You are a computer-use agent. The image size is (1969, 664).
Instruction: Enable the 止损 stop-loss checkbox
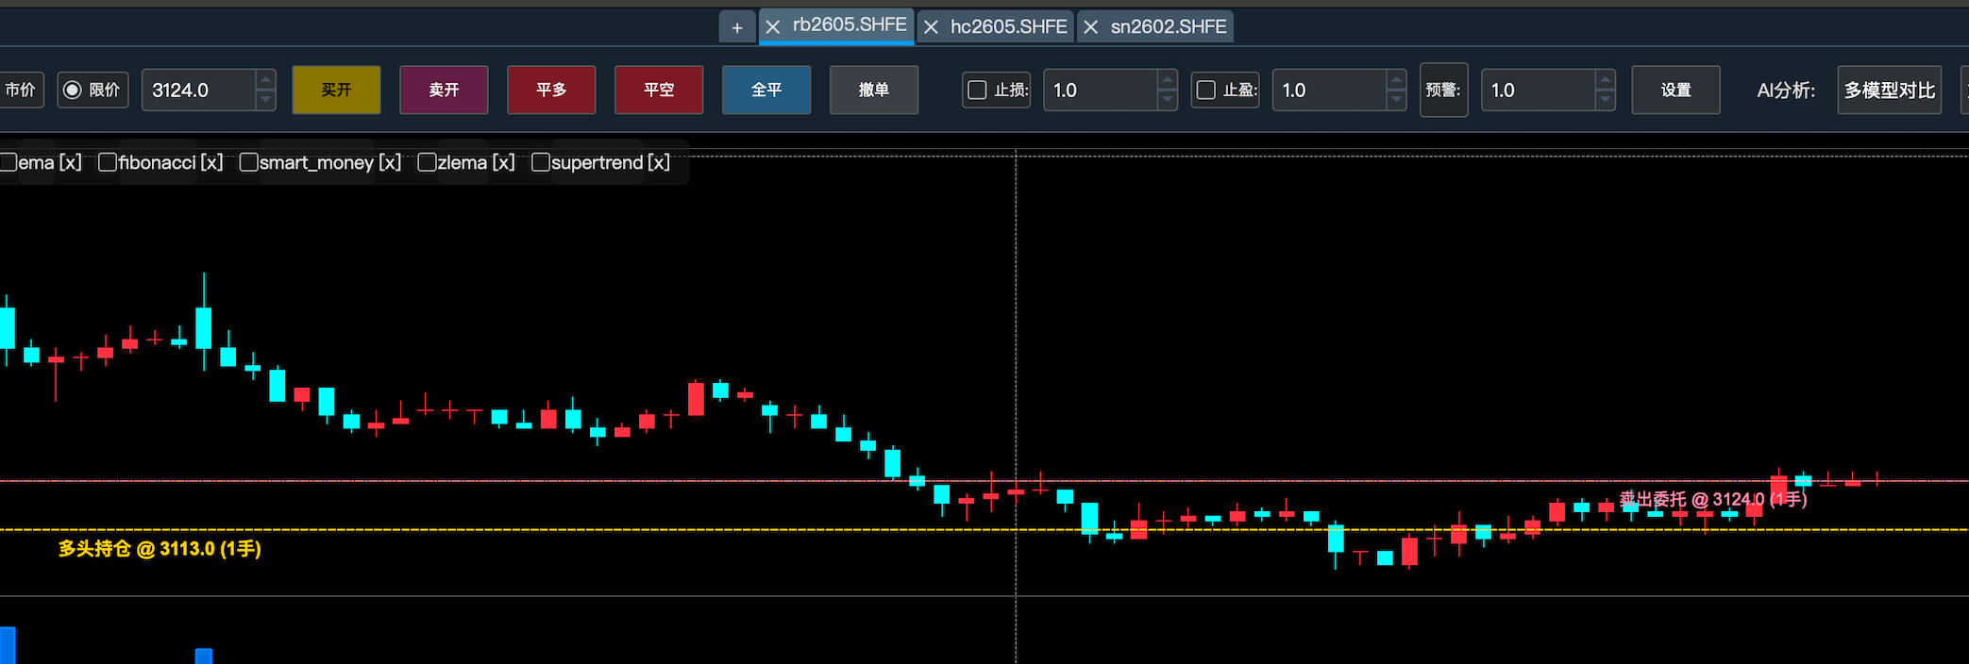[x=978, y=91]
